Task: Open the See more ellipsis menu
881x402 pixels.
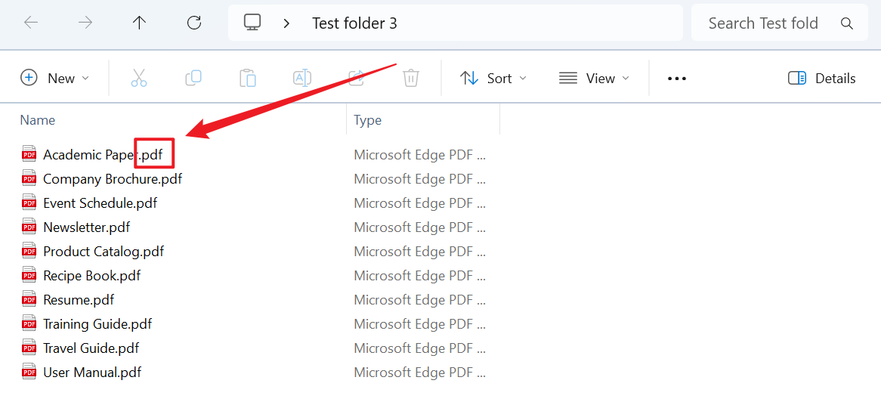Action: [x=677, y=78]
